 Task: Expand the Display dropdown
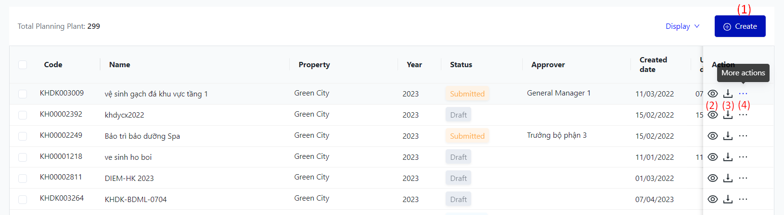point(682,26)
